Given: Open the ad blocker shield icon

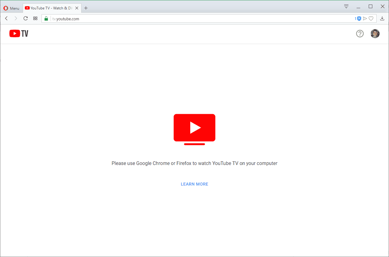Looking at the screenshot, I should pos(359,19).
